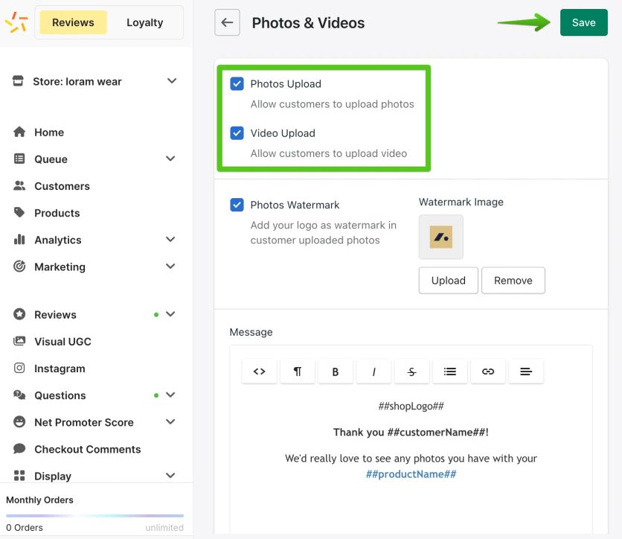Click the Reviews star badge icon
622x539 pixels.
coord(19,314)
